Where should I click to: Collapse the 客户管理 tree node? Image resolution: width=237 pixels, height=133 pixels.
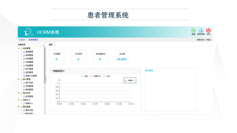click(19, 79)
